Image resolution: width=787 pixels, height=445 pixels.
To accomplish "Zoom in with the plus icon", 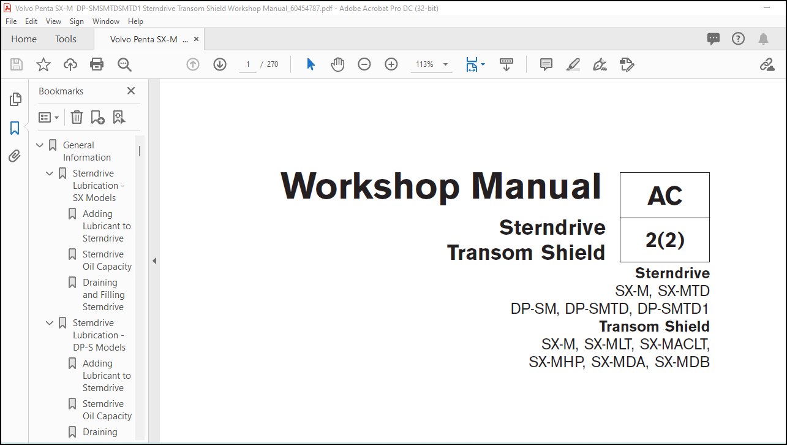I will pyautogui.click(x=391, y=64).
